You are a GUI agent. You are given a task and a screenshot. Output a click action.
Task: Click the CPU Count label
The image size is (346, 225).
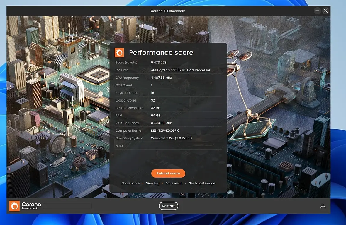(124, 85)
